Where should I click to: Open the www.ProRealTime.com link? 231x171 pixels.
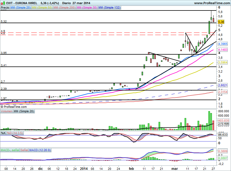[211, 3]
